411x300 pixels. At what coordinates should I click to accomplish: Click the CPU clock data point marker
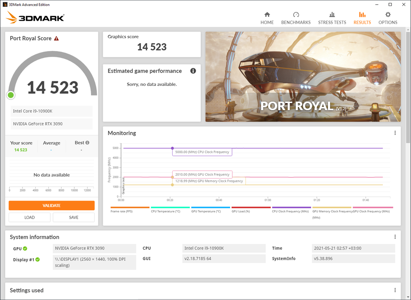[172, 148]
